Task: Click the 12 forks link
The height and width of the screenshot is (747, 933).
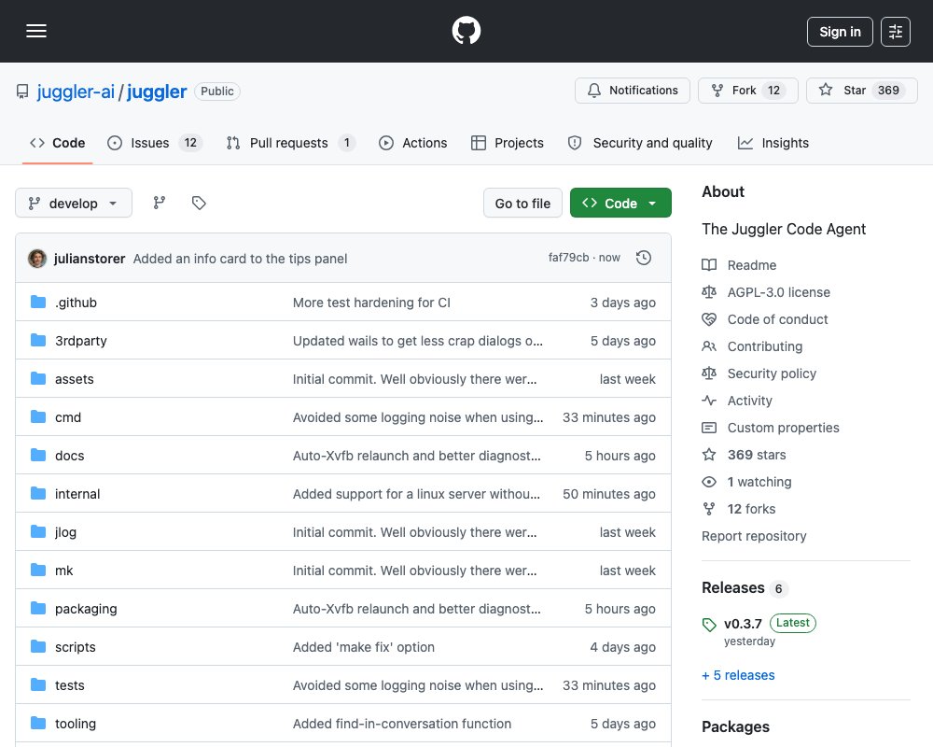Action: [751, 509]
